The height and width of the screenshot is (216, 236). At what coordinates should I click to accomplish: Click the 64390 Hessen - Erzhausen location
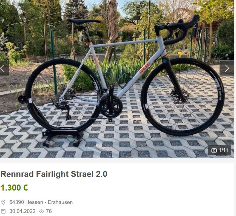[x=41, y=202]
